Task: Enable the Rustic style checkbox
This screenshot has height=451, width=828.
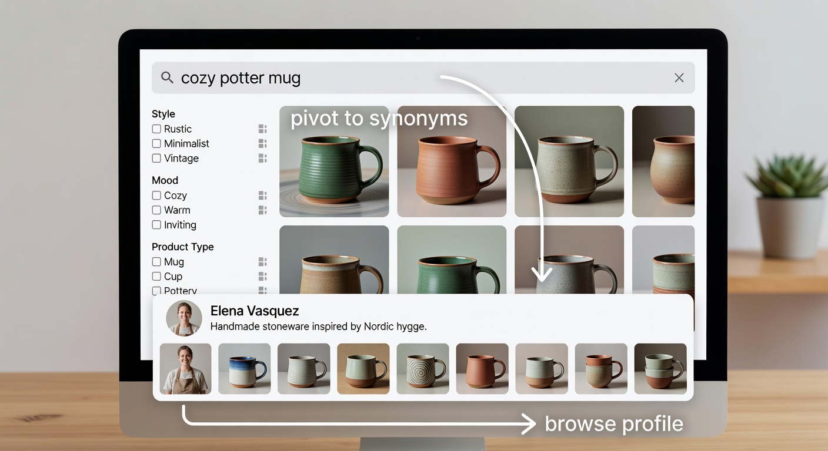Action: click(156, 129)
